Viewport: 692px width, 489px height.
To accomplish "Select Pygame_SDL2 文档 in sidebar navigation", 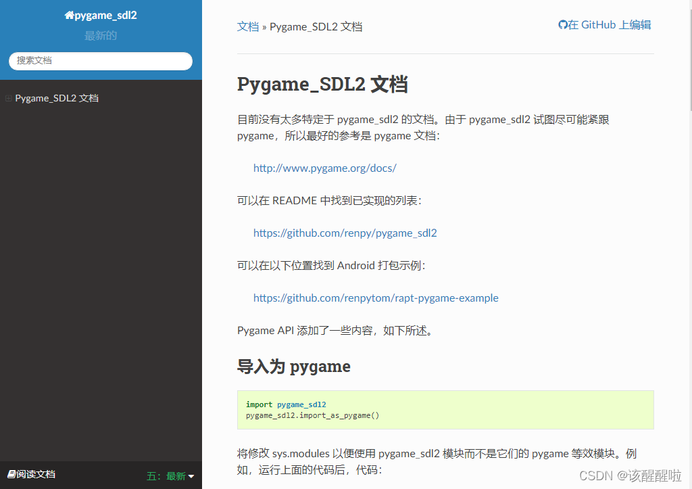I will 57,98.
